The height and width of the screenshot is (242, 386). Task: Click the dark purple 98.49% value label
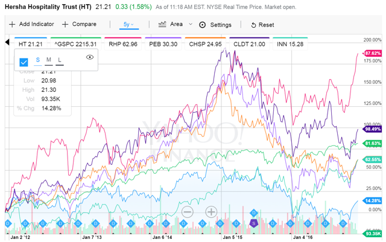(372, 129)
